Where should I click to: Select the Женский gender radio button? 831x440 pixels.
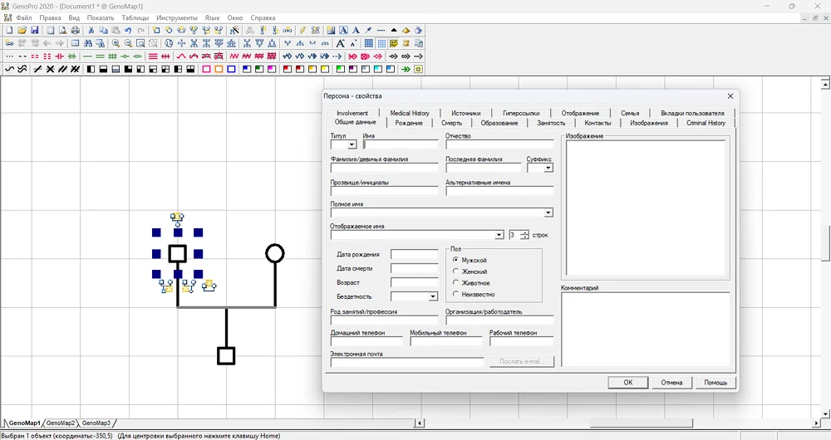pyautogui.click(x=455, y=271)
